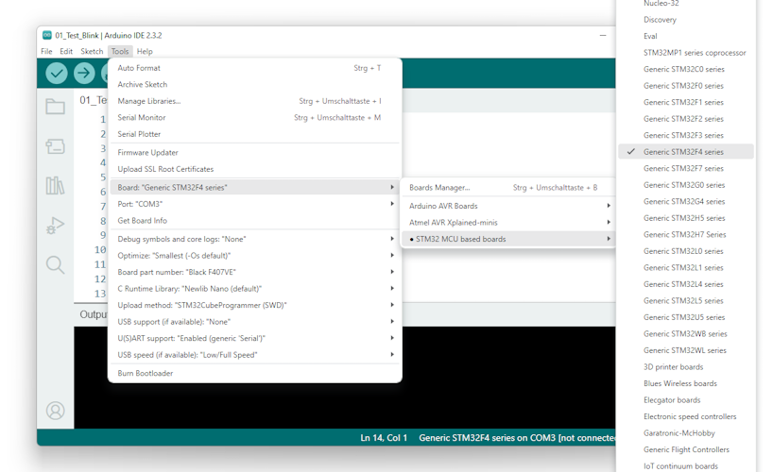This screenshot has width=773, height=472.
Task: Choose Generic STM32L0 series board
Action: [686, 251]
